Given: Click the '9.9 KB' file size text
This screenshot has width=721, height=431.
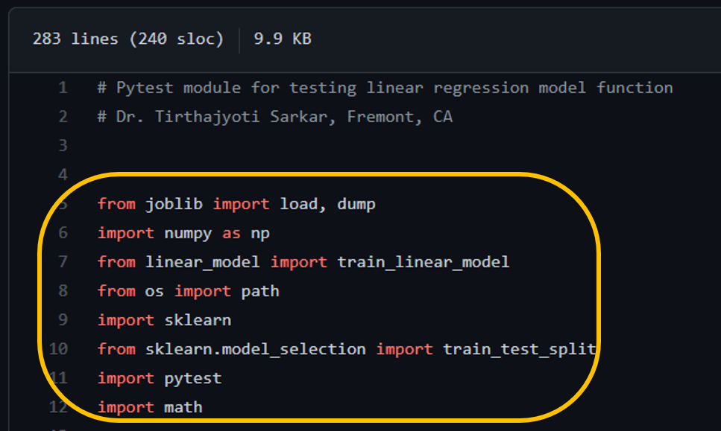Looking at the screenshot, I should [282, 39].
